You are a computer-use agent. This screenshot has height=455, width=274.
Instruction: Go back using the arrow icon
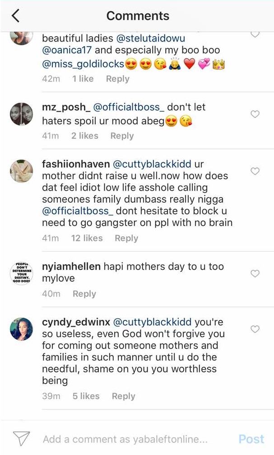tap(16, 16)
